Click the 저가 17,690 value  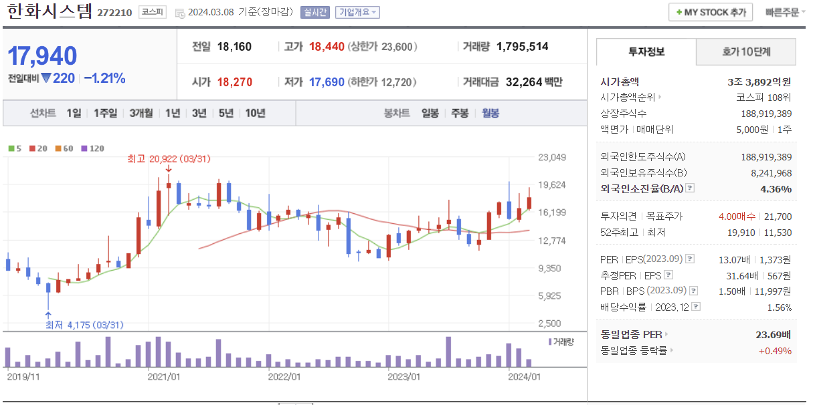[327, 82]
